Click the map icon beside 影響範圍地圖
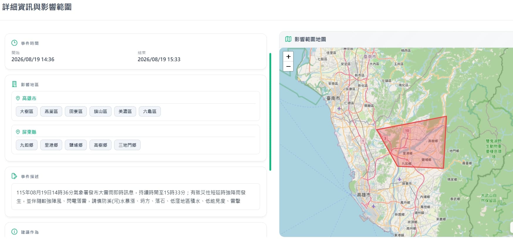The width and height of the screenshot is (513, 243). coord(288,39)
